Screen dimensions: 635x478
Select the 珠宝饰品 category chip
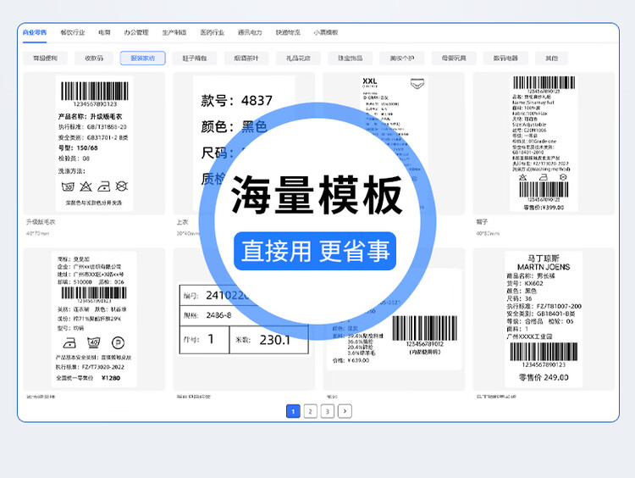[351, 58]
